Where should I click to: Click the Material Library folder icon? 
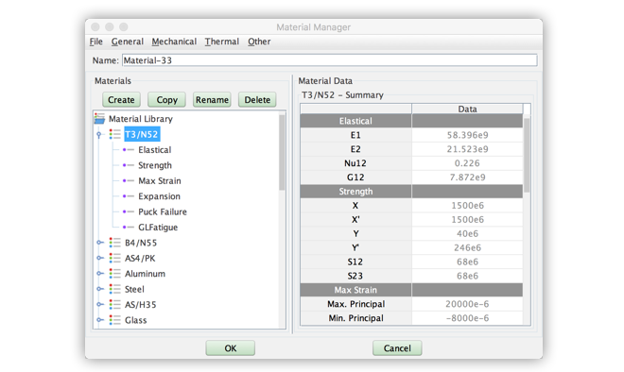point(99,118)
